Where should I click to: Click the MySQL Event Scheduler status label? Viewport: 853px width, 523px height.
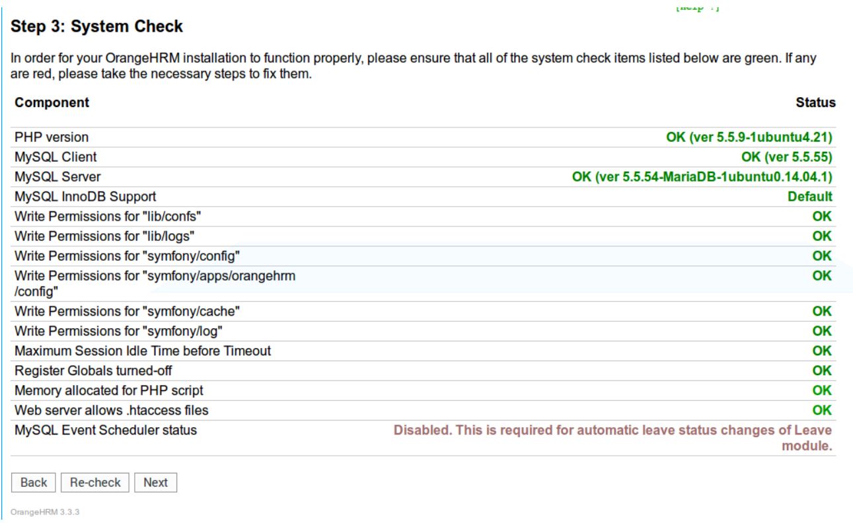106,430
